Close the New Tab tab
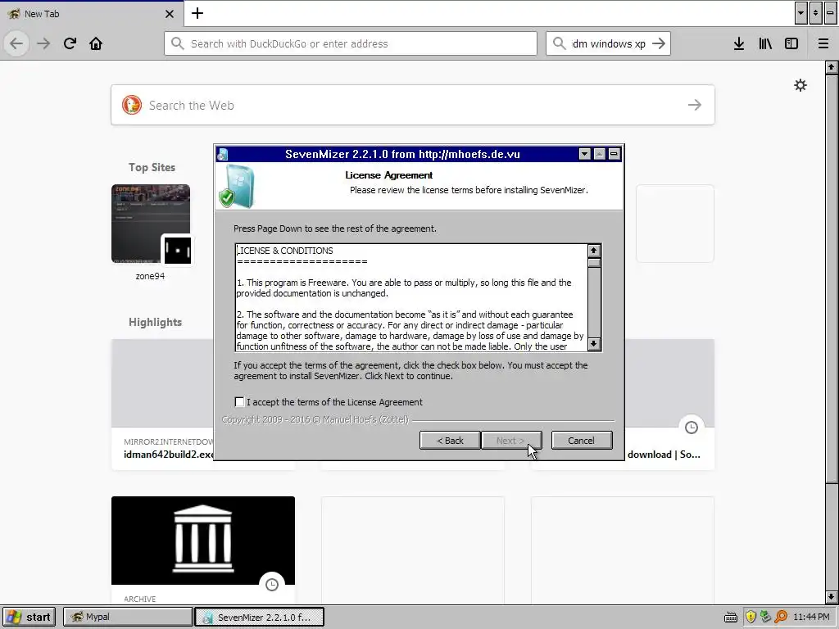This screenshot has height=629, width=839. pos(169,14)
